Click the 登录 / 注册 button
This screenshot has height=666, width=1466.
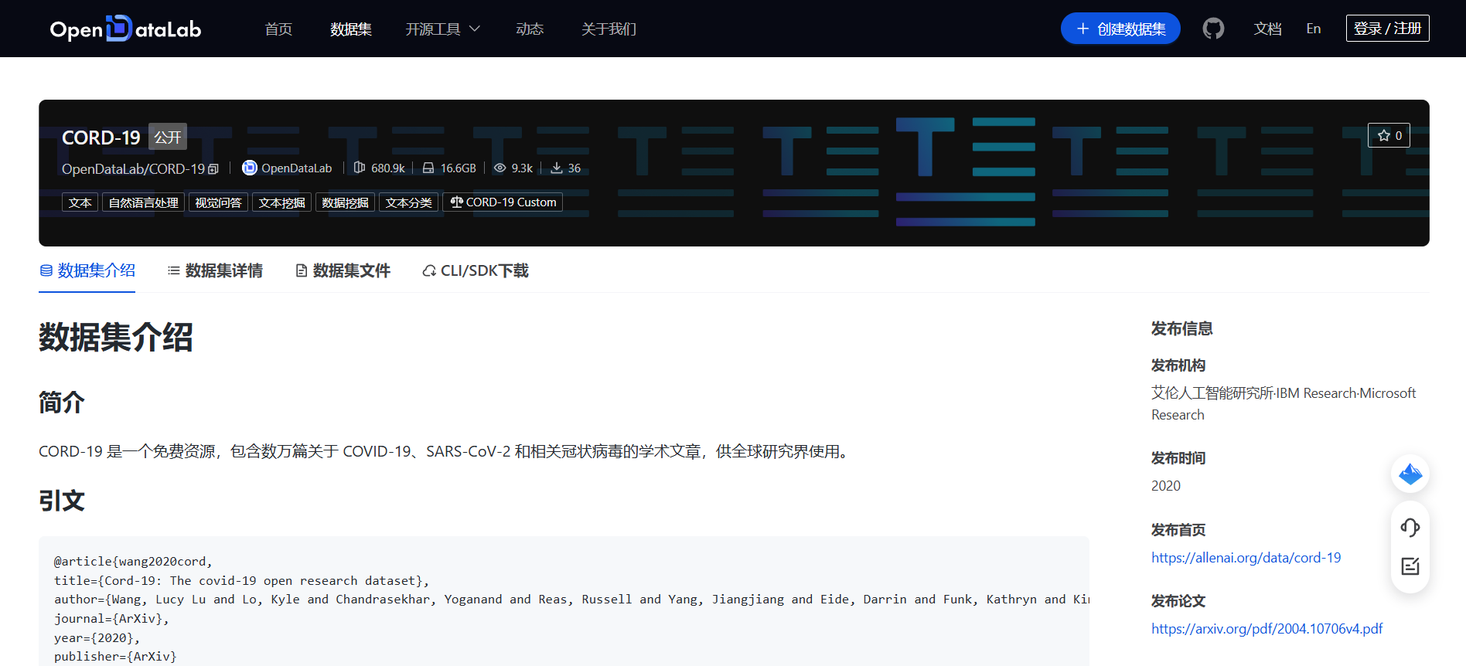pyautogui.click(x=1388, y=29)
